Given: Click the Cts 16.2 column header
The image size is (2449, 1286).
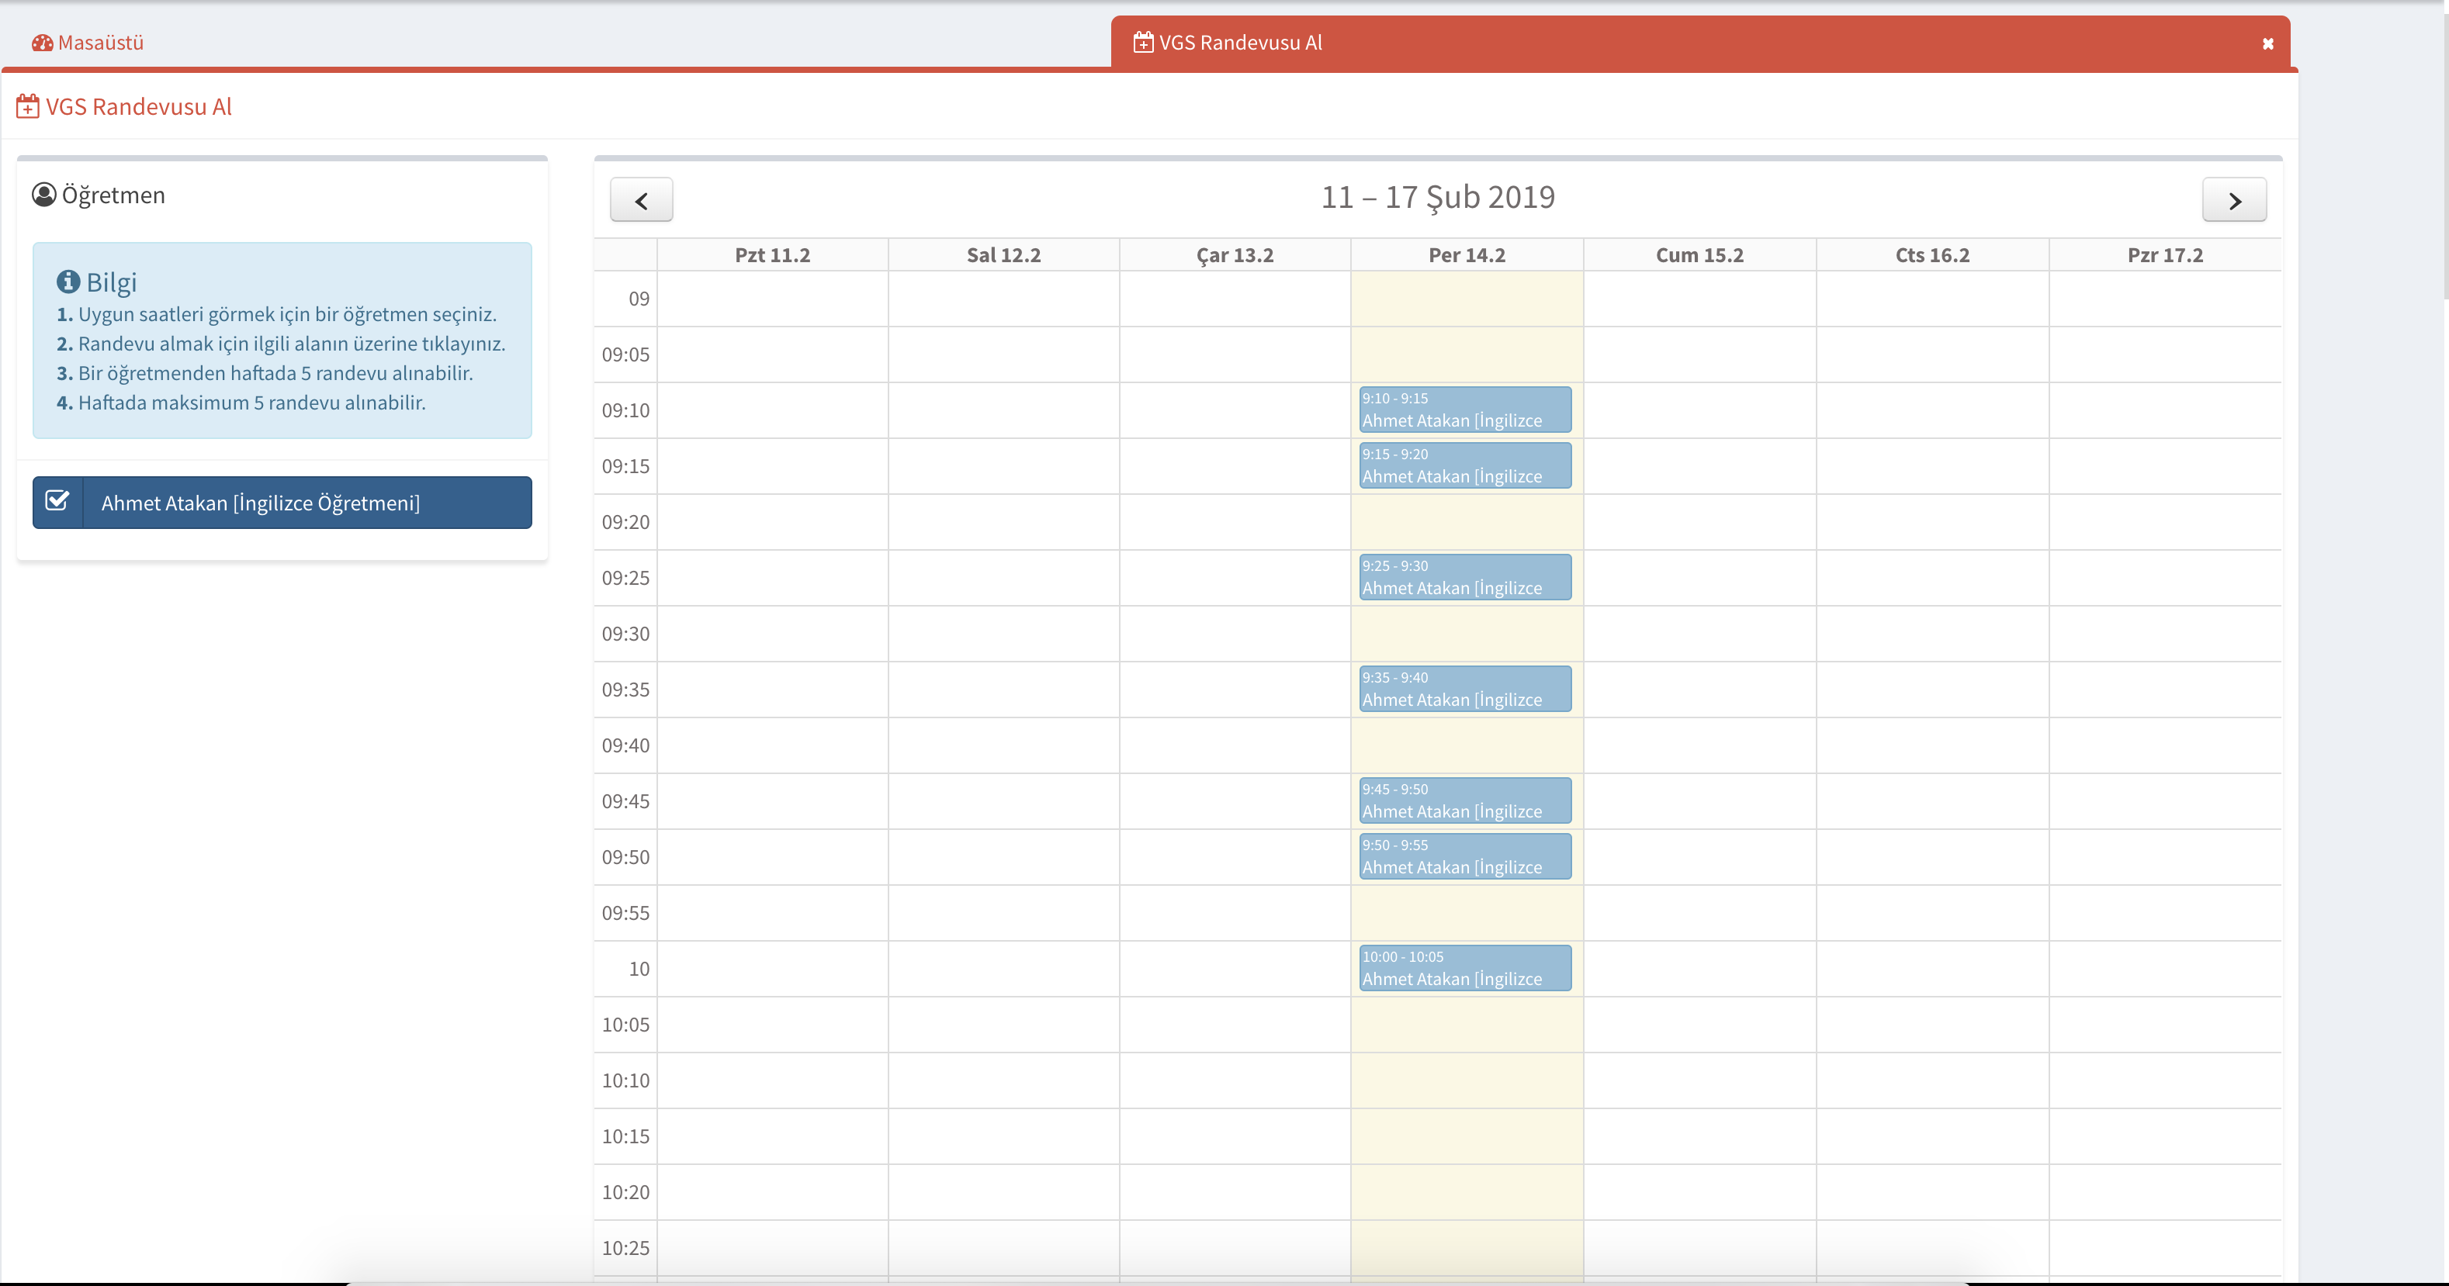Looking at the screenshot, I should click(x=1933, y=254).
